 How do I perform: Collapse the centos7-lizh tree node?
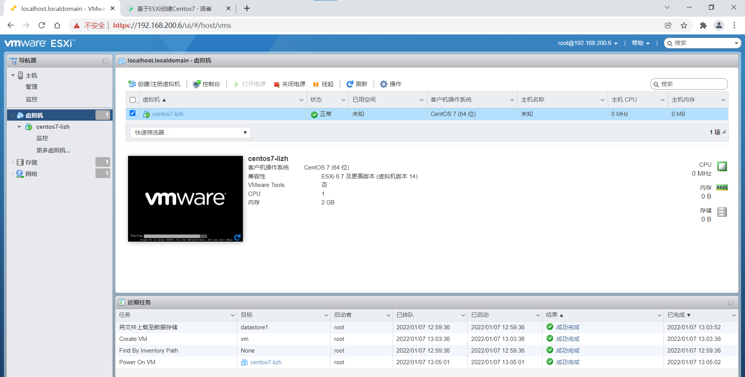[x=19, y=127]
